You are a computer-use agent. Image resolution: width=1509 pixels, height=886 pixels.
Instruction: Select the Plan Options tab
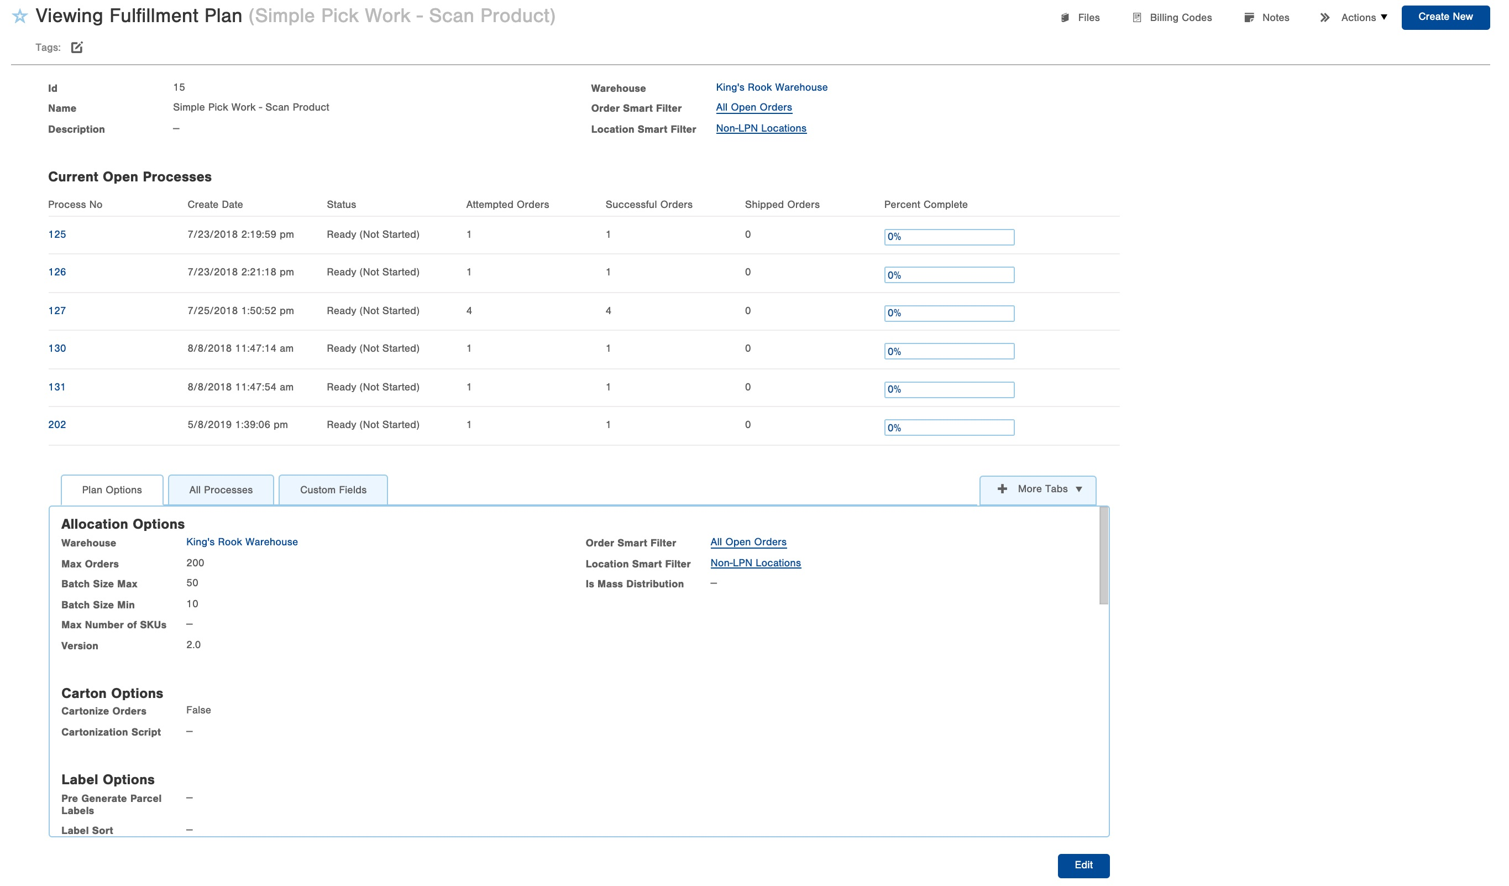112,490
